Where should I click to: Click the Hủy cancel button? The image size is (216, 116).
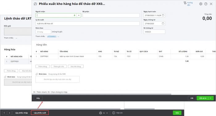pyautogui.click(x=38, y=98)
